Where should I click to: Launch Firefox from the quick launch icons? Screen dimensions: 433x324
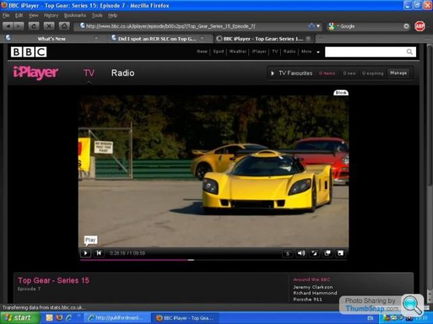59,318
